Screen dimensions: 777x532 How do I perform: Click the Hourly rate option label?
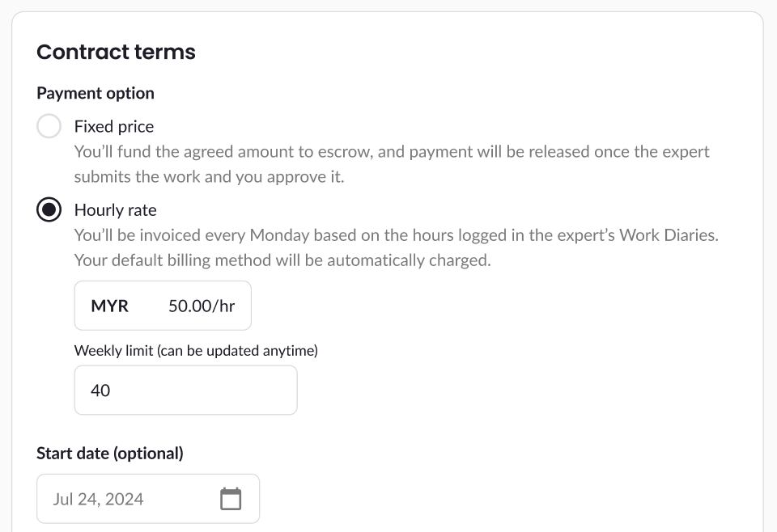coord(116,210)
